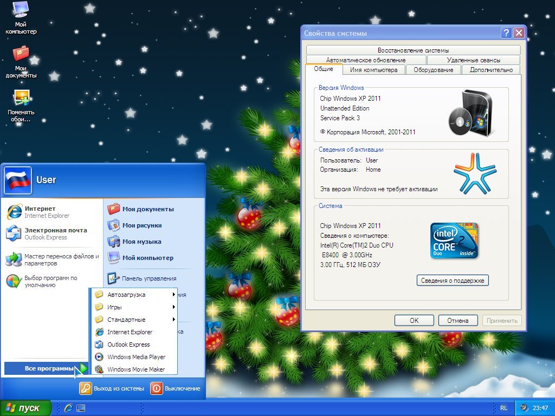Launch Internet Explorer from programs list

tap(135, 332)
